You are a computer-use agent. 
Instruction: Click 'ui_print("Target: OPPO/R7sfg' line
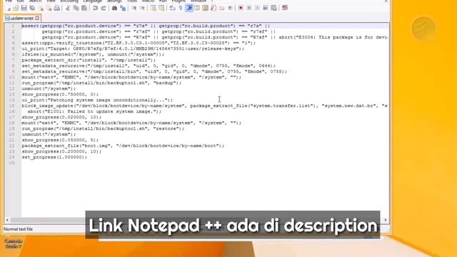tap(133, 49)
